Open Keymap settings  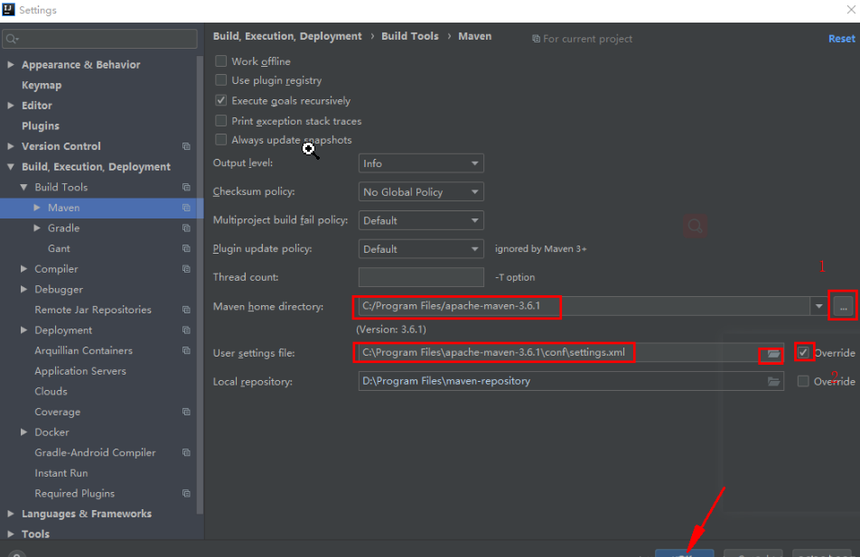(x=42, y=85)
